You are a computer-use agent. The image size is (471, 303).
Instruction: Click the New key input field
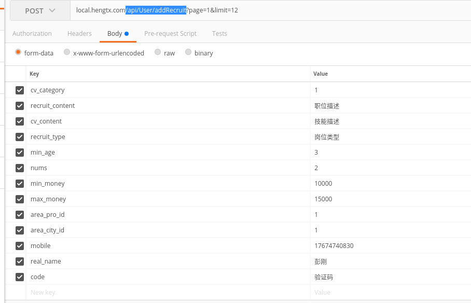point(168,293)
